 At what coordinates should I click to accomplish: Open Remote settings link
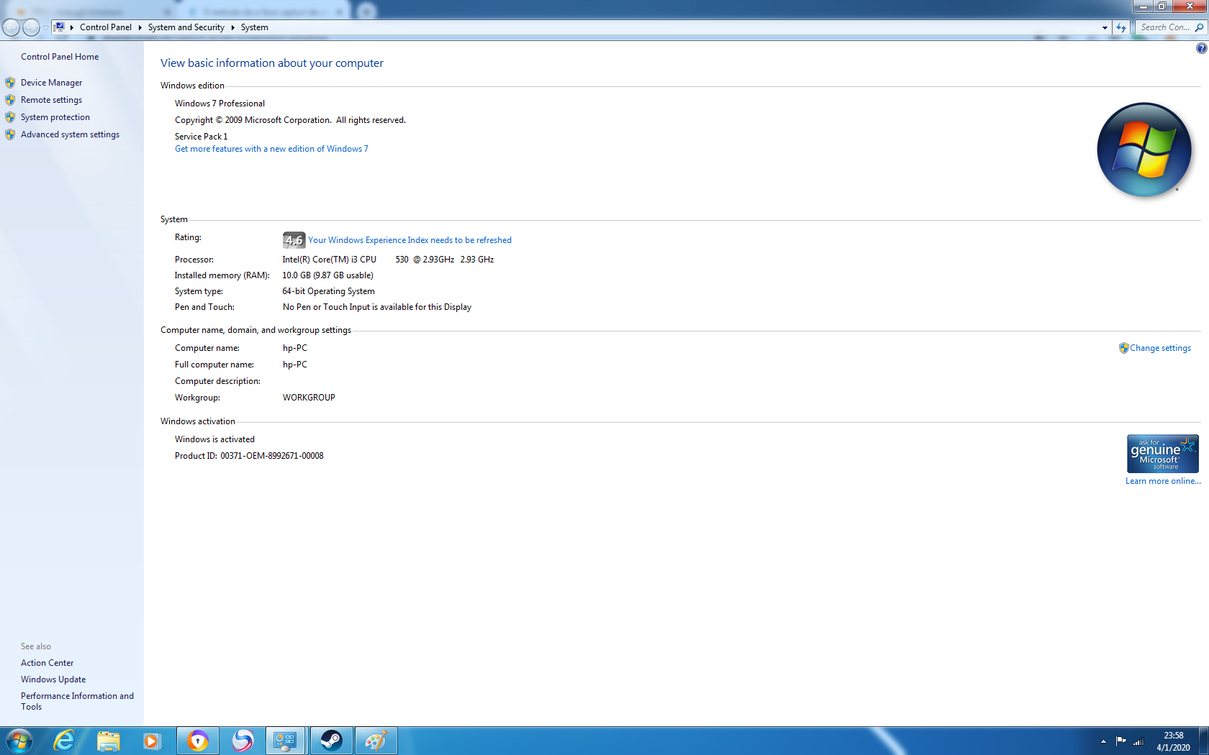51,100
